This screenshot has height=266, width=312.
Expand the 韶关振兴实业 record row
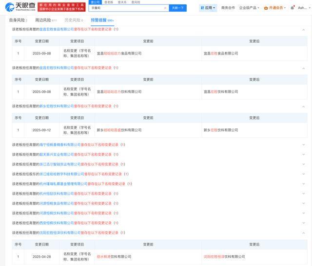(304, 155)
